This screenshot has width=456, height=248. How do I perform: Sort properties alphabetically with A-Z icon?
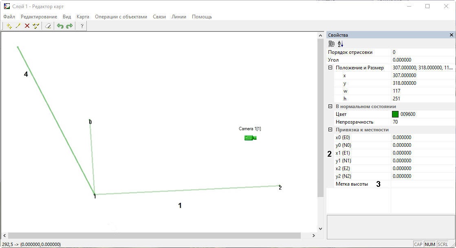341,44
